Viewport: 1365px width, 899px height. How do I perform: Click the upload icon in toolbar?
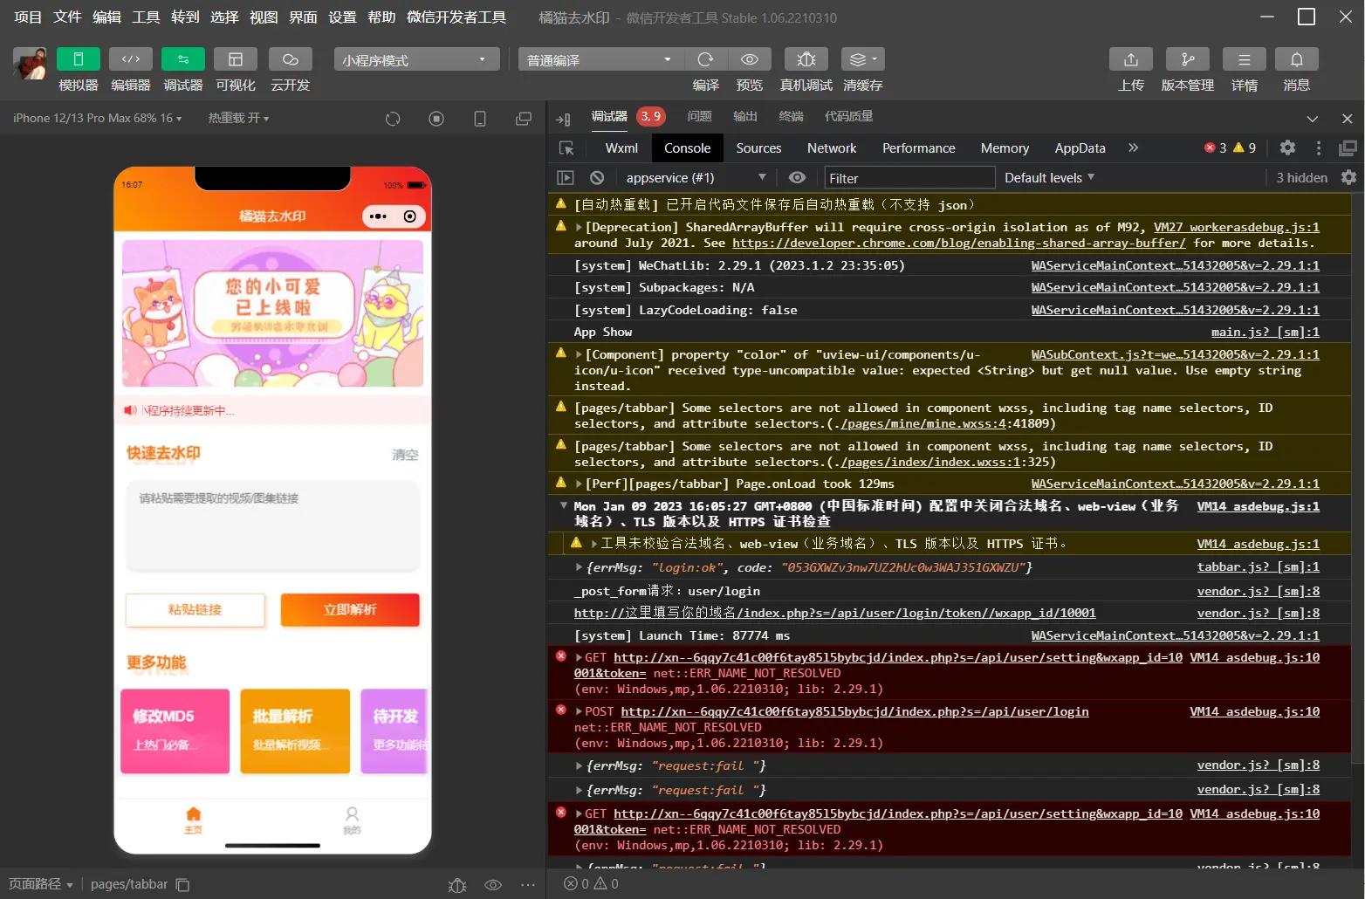tap(1130, 59)
